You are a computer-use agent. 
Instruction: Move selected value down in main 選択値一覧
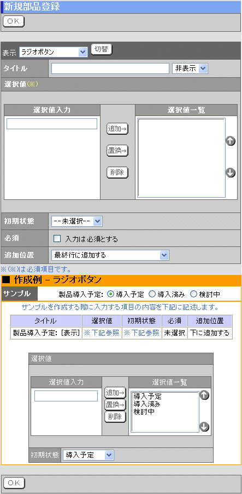point(231,173)
